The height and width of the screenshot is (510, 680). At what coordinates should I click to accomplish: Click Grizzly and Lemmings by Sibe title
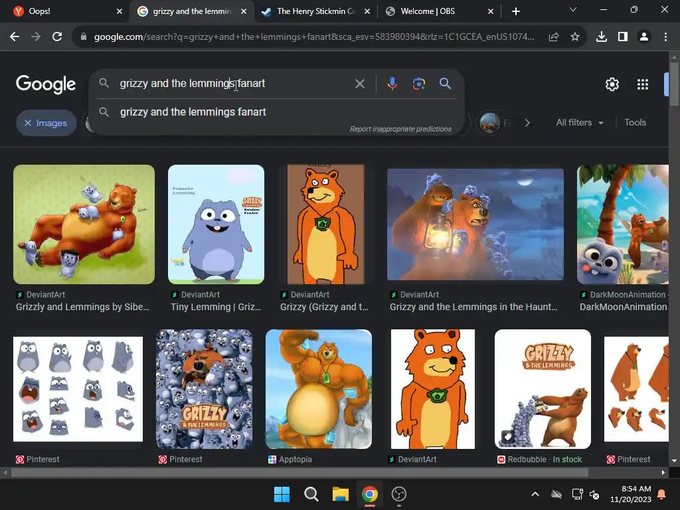[x=82, y=307]
